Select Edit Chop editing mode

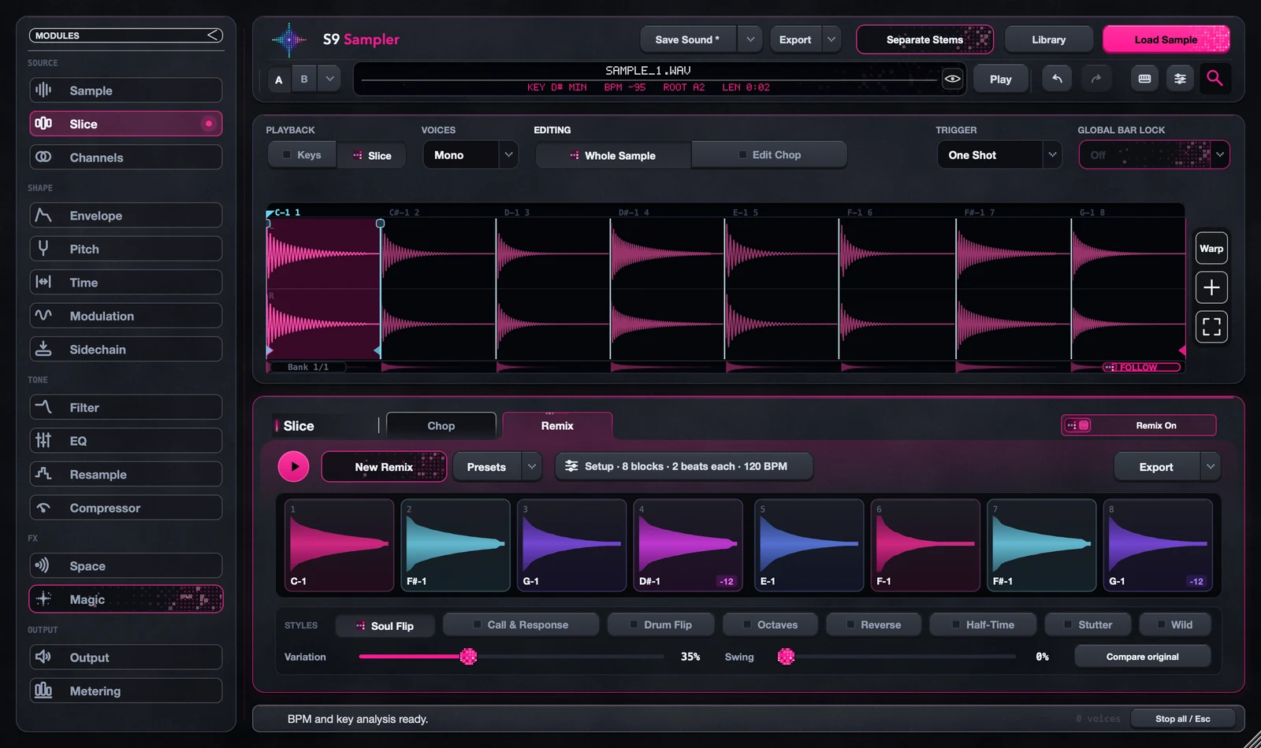point(769,155)
